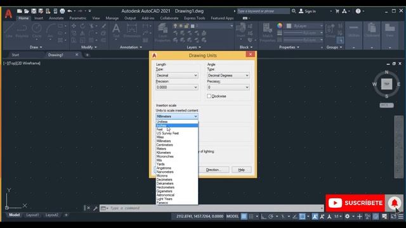406x228 pixels.
Task: Click the Plot printer icon
Action: 62,11
